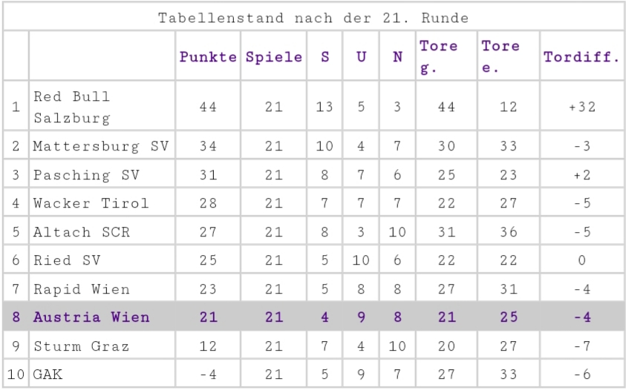
Task: Click the table title Tabellenstand nach der 21. Runde
Action: coord(313,18)
